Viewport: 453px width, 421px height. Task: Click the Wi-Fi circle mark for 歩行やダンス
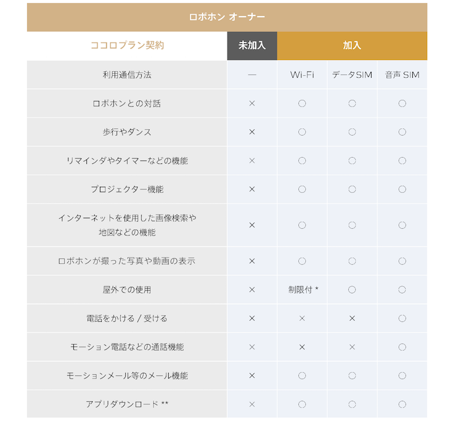pos(302,132)
